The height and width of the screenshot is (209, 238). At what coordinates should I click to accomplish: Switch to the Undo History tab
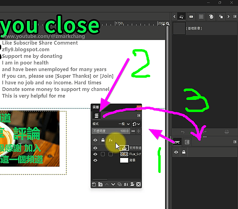coord(181,17)
